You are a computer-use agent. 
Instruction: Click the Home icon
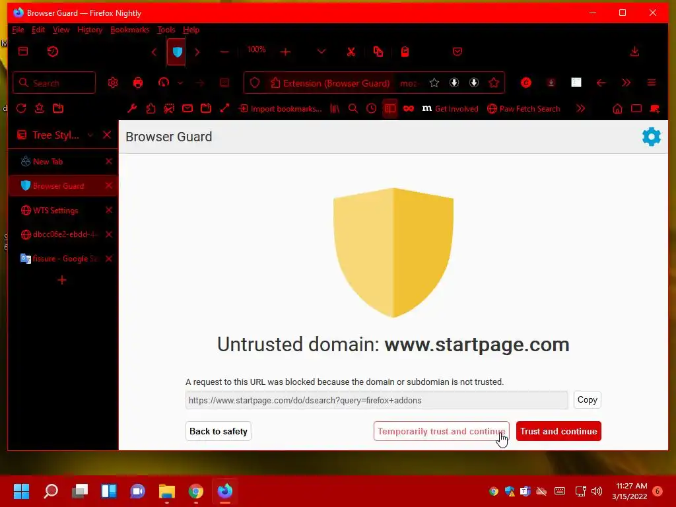pyautogui.click(x=617, y=109)
